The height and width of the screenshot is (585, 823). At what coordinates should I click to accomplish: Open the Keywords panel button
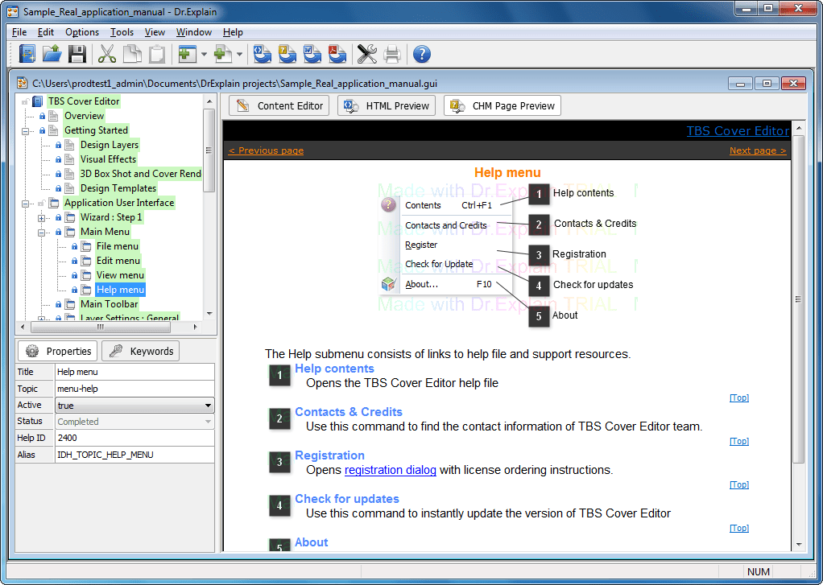click(141, 351)
